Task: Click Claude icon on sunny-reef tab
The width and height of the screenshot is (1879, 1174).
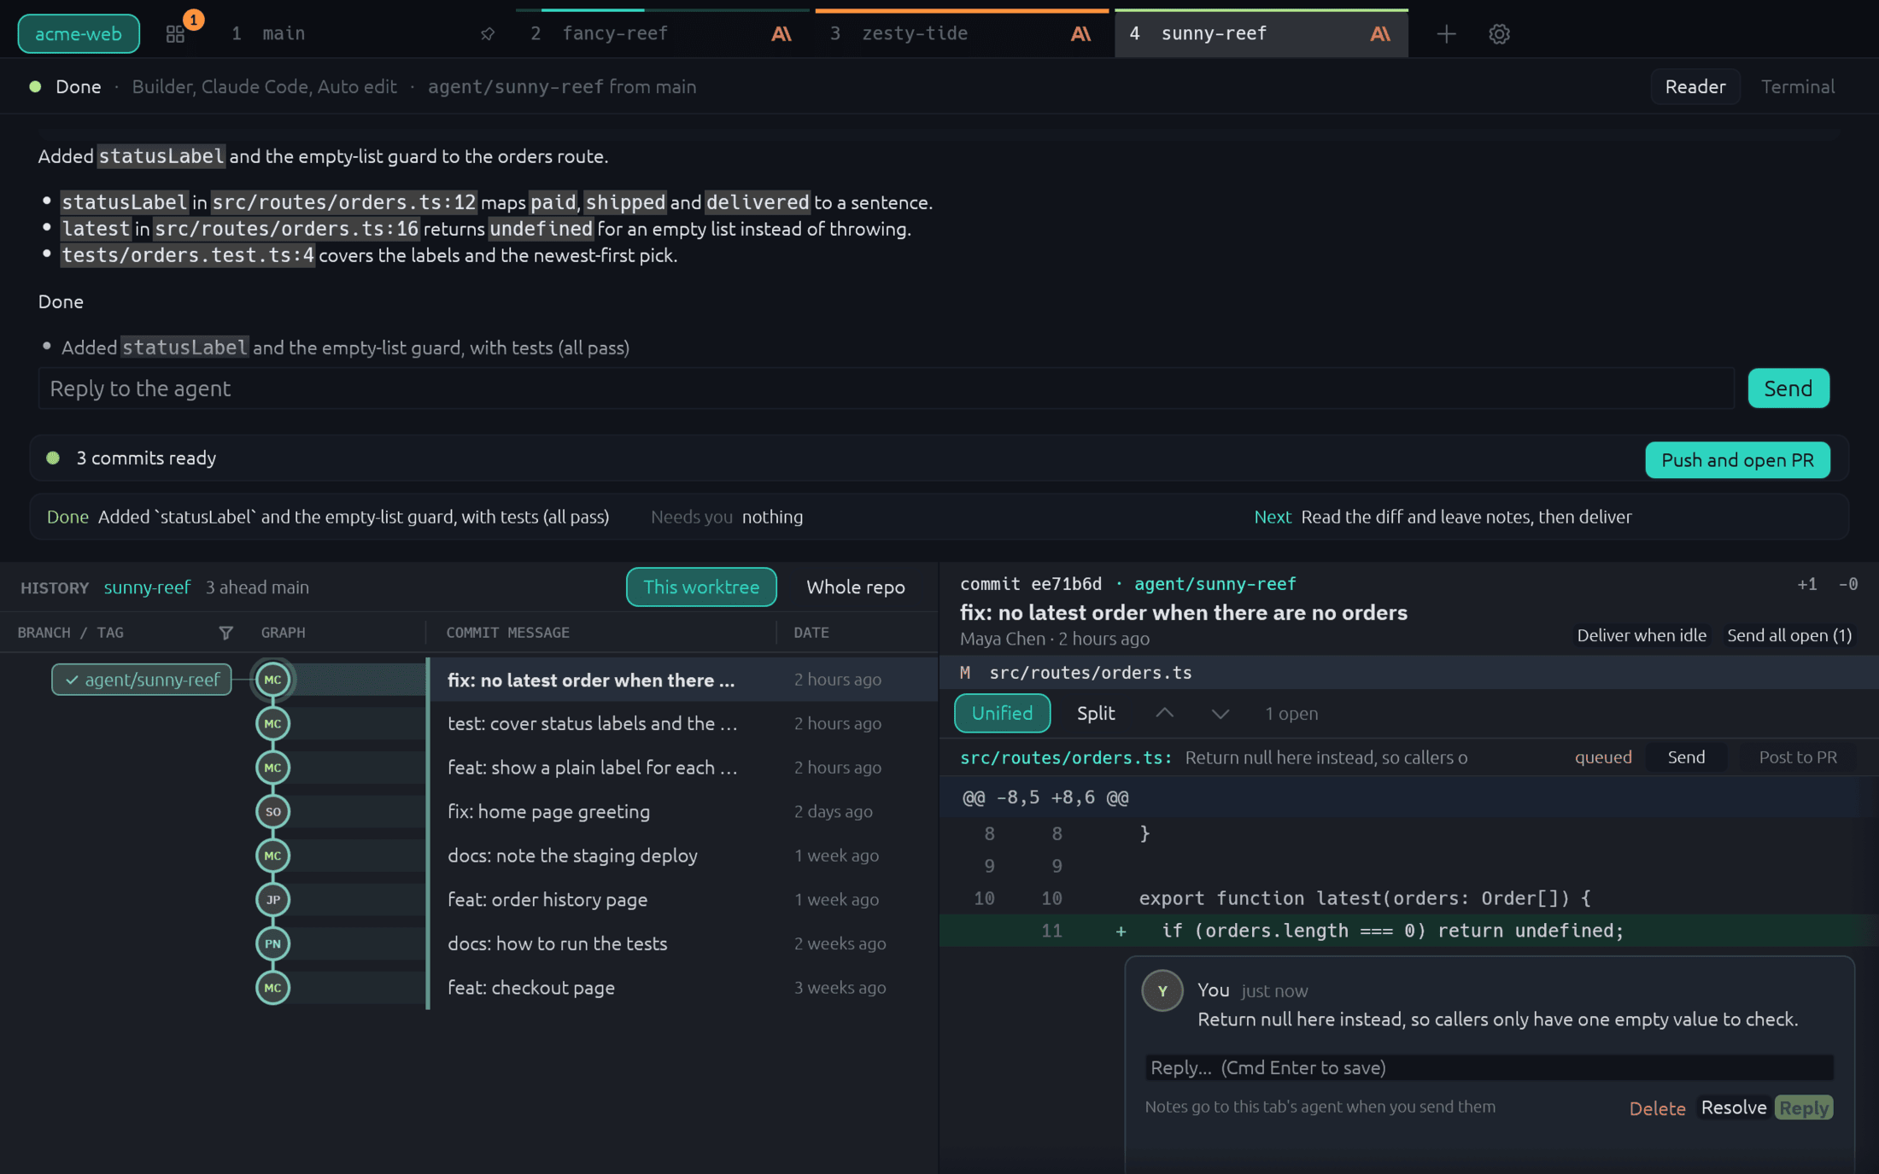Action: click(x=1380, y=34)
